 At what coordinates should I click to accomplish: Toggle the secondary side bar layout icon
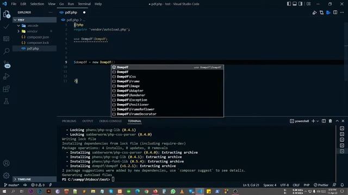[300, 4]
